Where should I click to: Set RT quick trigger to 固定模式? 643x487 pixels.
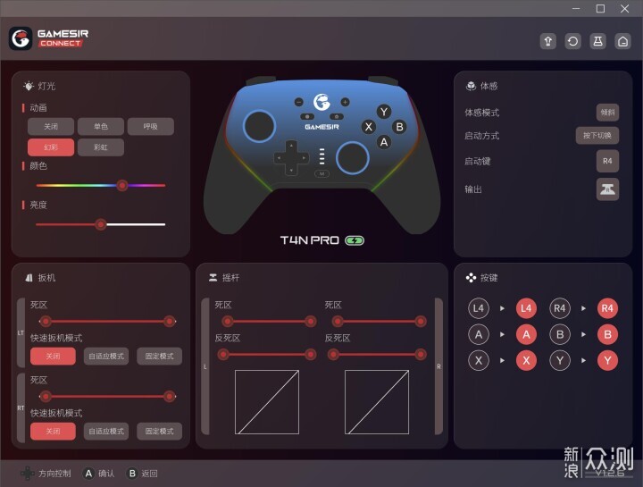click(160, 432)
